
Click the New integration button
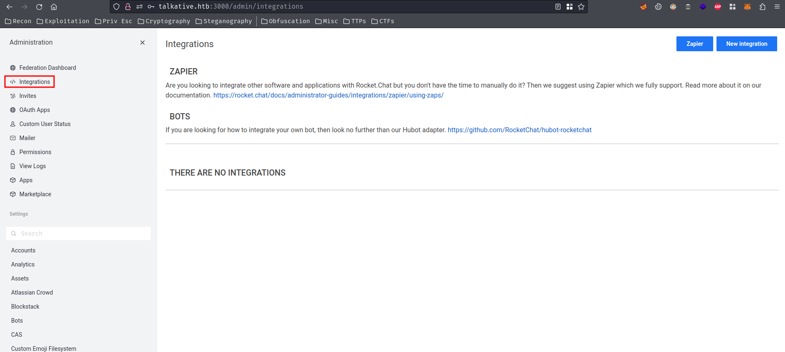coord(747,44)
